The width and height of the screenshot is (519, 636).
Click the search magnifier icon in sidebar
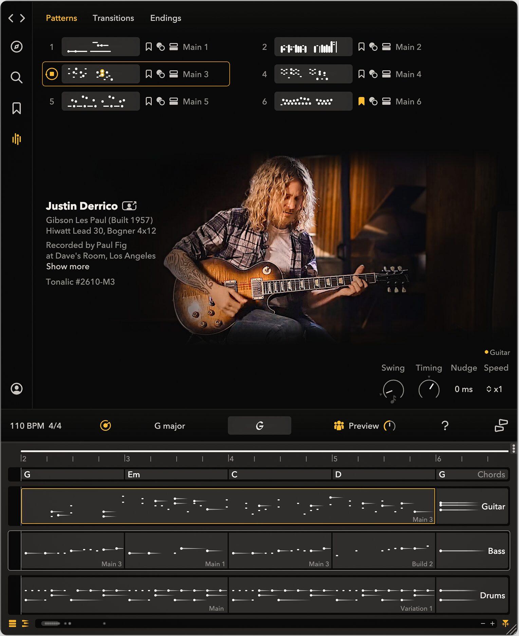(x=16, y=77)
